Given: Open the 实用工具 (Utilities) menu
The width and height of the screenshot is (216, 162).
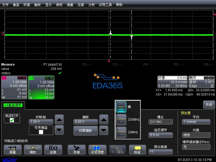Looking at the screenshot, I should pyautogui.click(x=105, y=5).
